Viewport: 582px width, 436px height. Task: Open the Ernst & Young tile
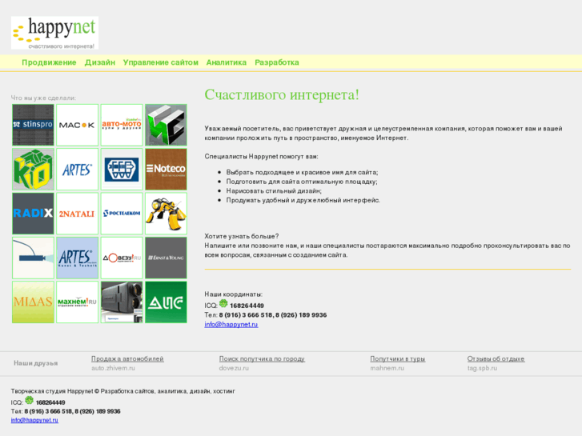point(166,258)
